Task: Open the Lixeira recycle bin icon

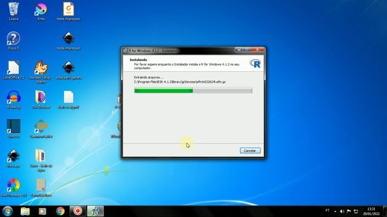Action: click(x=13, y=11)
